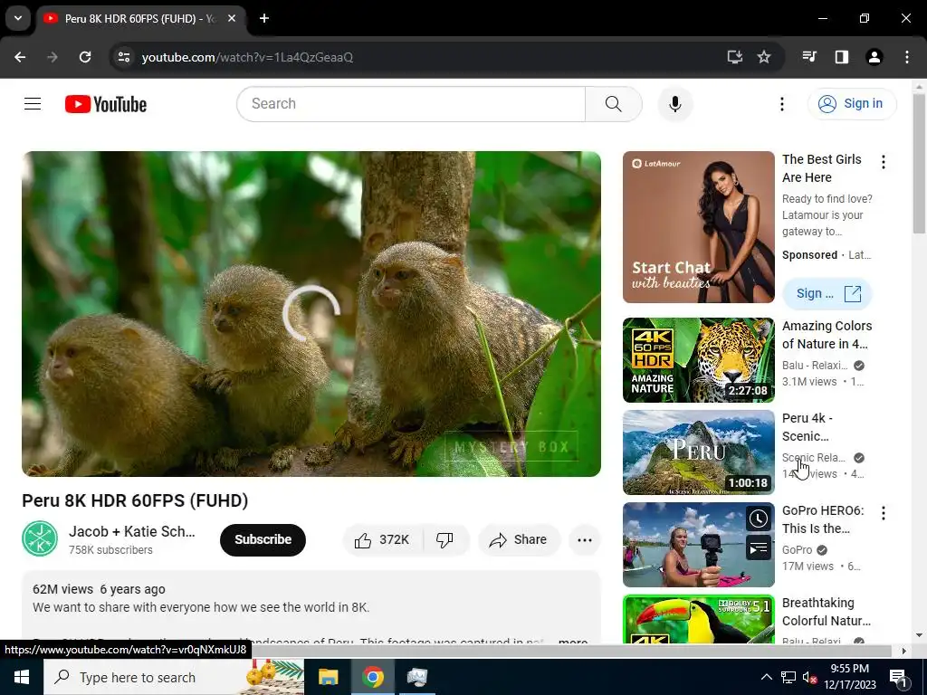Click the Windows taskbar search box
The image size is (927, 695).
tap(174, 677)
